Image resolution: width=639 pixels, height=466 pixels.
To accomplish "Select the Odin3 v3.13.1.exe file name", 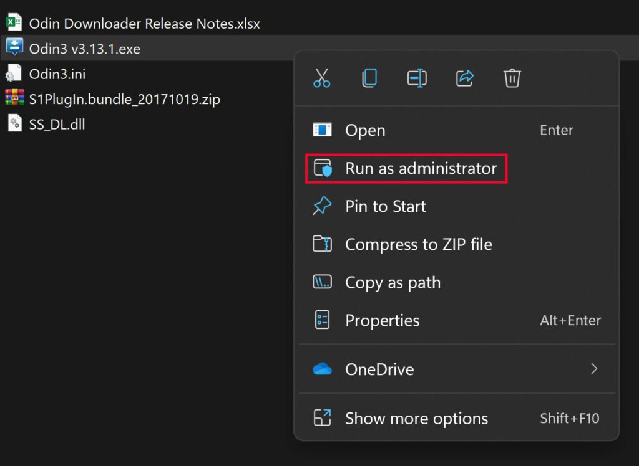I will point(85,49).
